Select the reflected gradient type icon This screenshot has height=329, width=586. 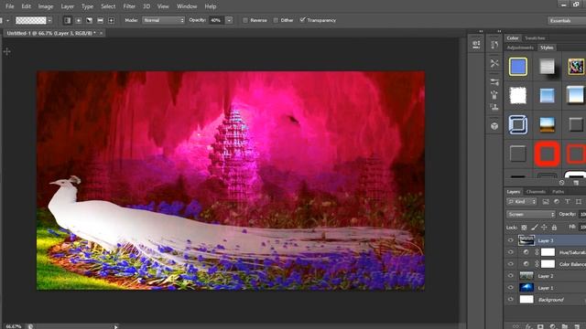tap(100, 20)
